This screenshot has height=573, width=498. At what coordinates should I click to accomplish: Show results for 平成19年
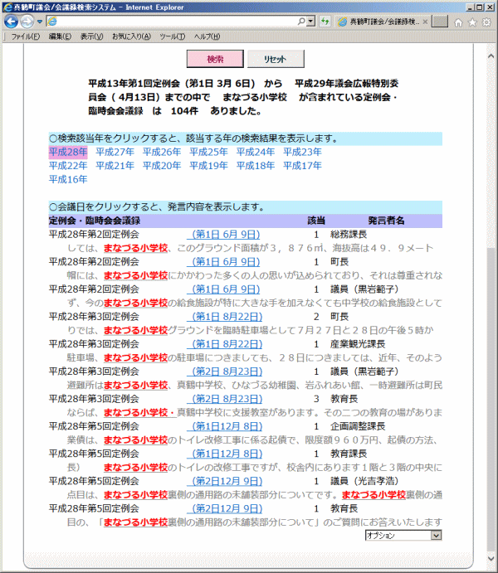(x=208, y=166)
